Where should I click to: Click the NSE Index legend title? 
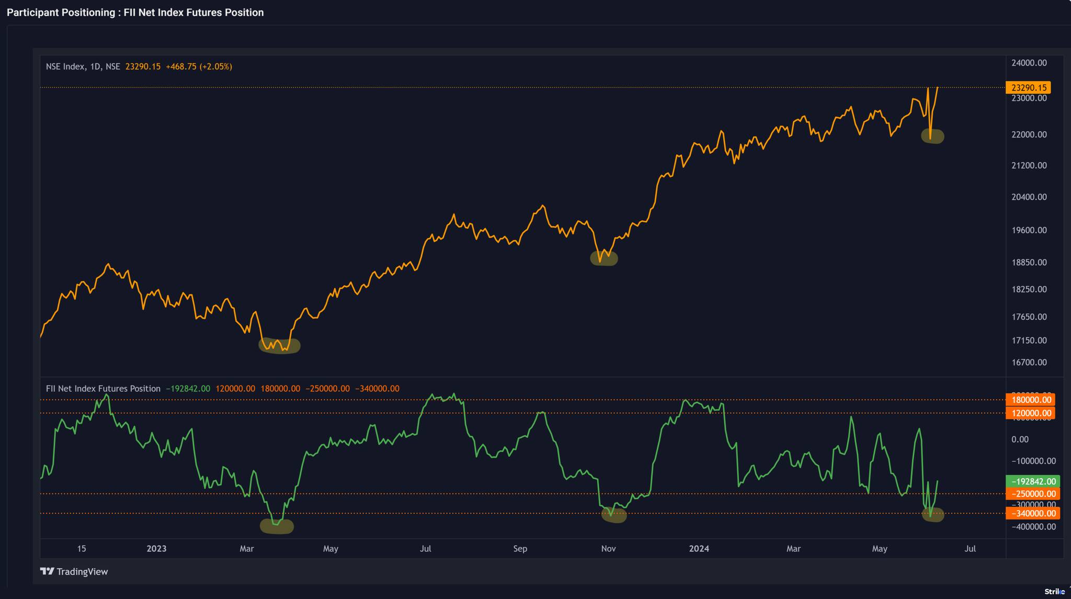point(83,66)
